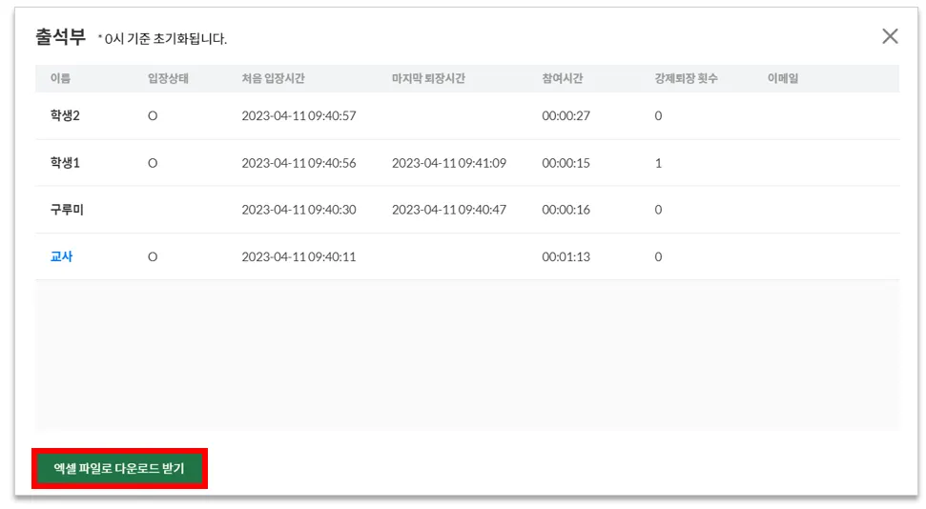Viewport: 926px width, 509px height.
Task: Click 학생2 entry status circle
Action: pos(153,115)
